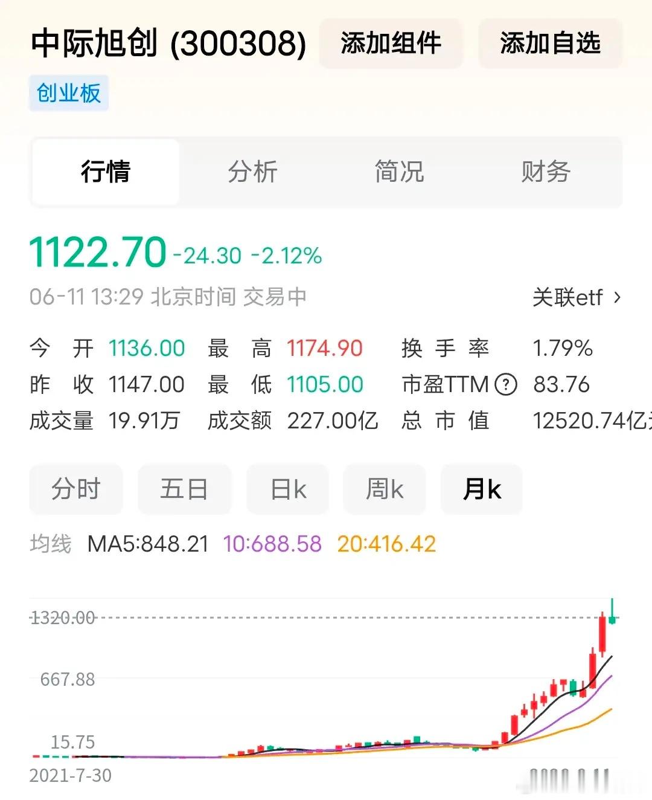Select the 日k chart view

pyautogui.click(x=288, y=489)
